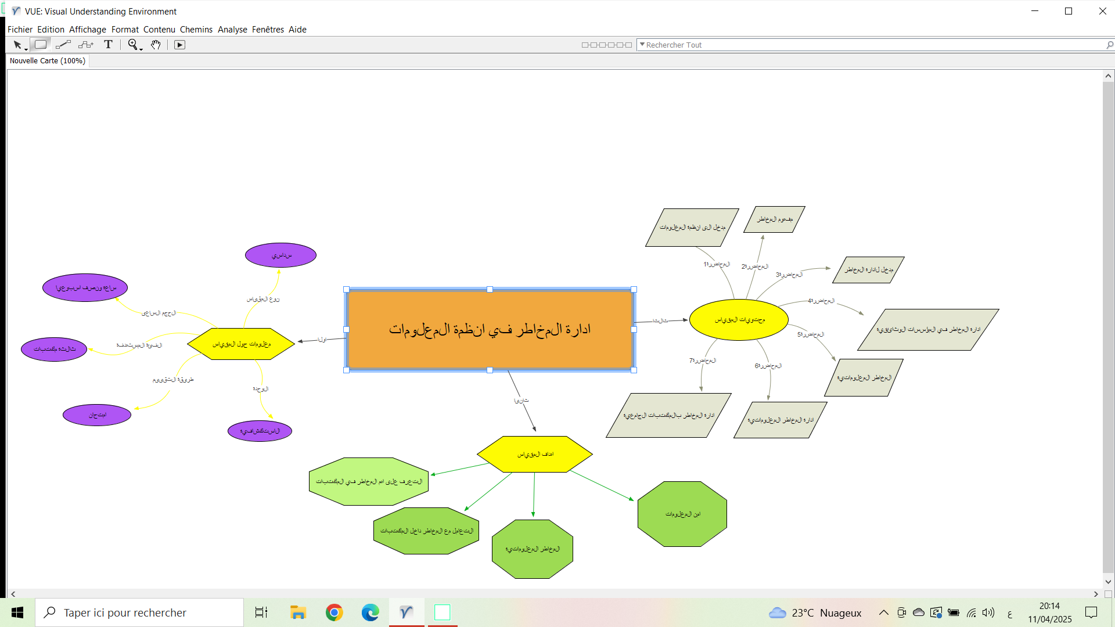Screen dimensions: 1115x627
Task: Select the central orange rectangle node
Action: (490, 348)
